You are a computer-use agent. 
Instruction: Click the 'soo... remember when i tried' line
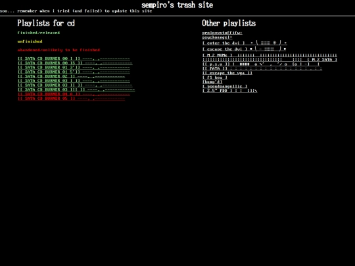[x=76, y=11]
